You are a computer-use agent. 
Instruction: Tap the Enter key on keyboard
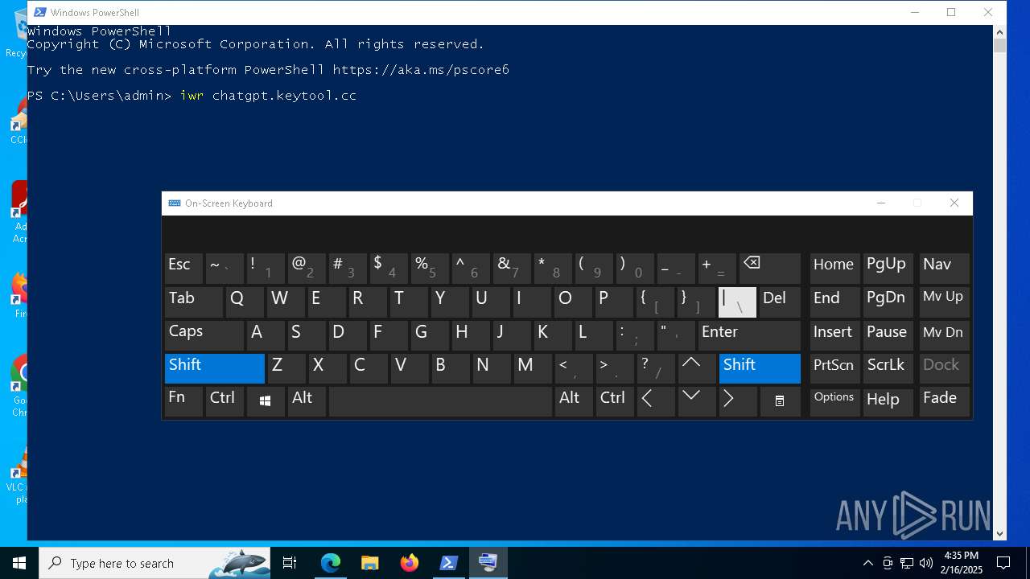(748, 334)
